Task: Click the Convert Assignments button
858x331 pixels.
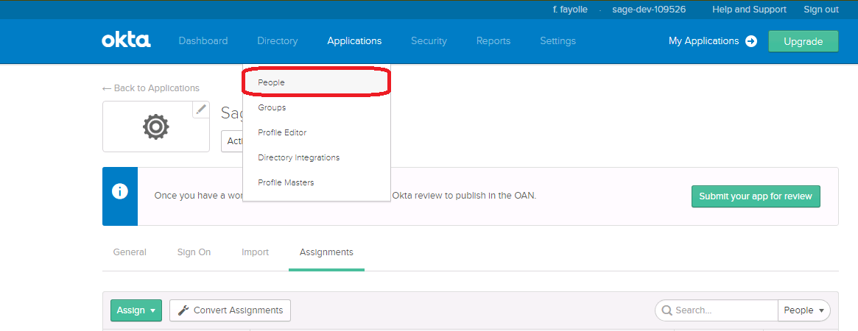Action: click(x=230, y=310)
